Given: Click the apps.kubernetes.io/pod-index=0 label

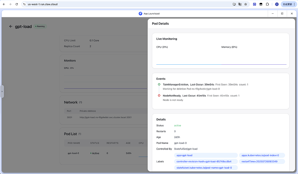Looking at the screenshot, I should pos(262,155).
